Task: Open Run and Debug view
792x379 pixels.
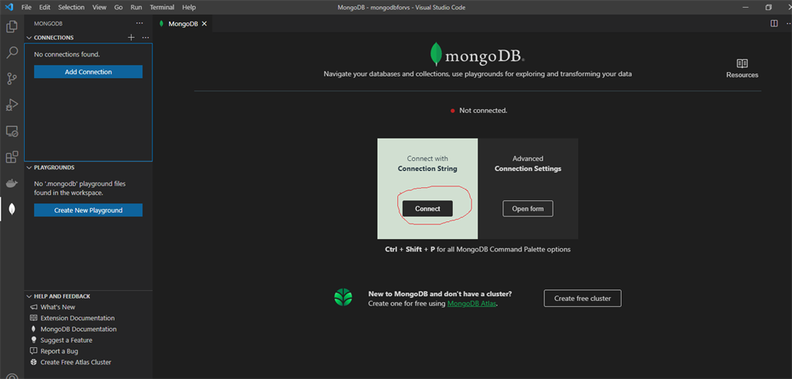Action: 12,105
